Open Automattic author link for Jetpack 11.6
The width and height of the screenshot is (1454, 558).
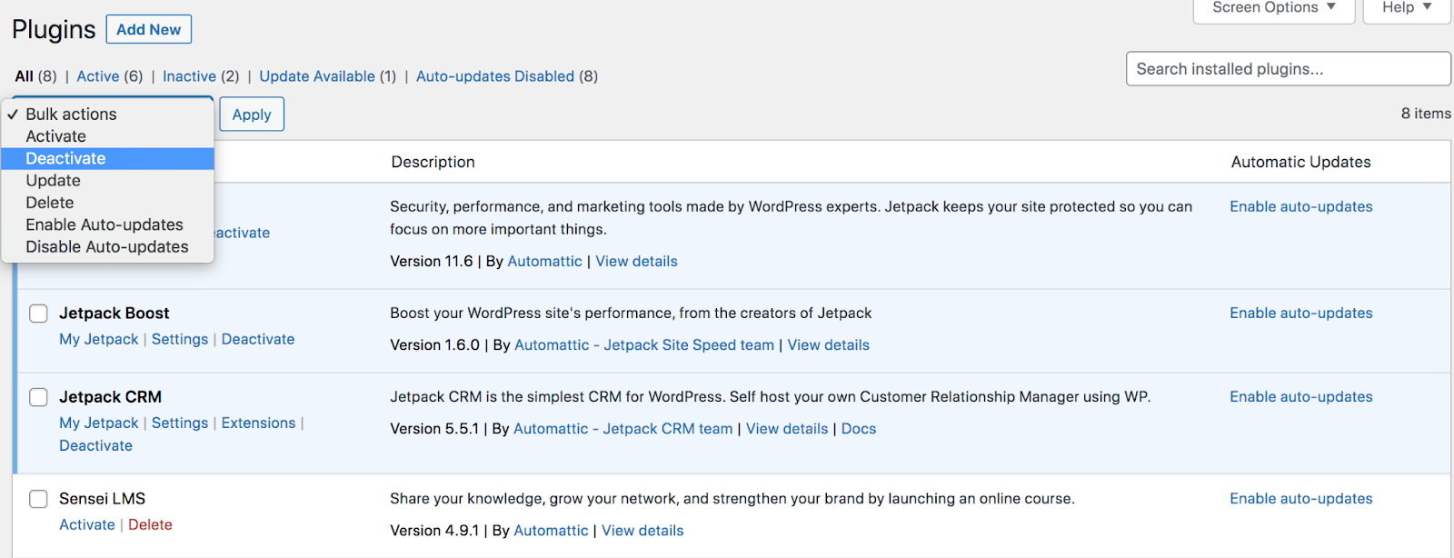point(544,261)
